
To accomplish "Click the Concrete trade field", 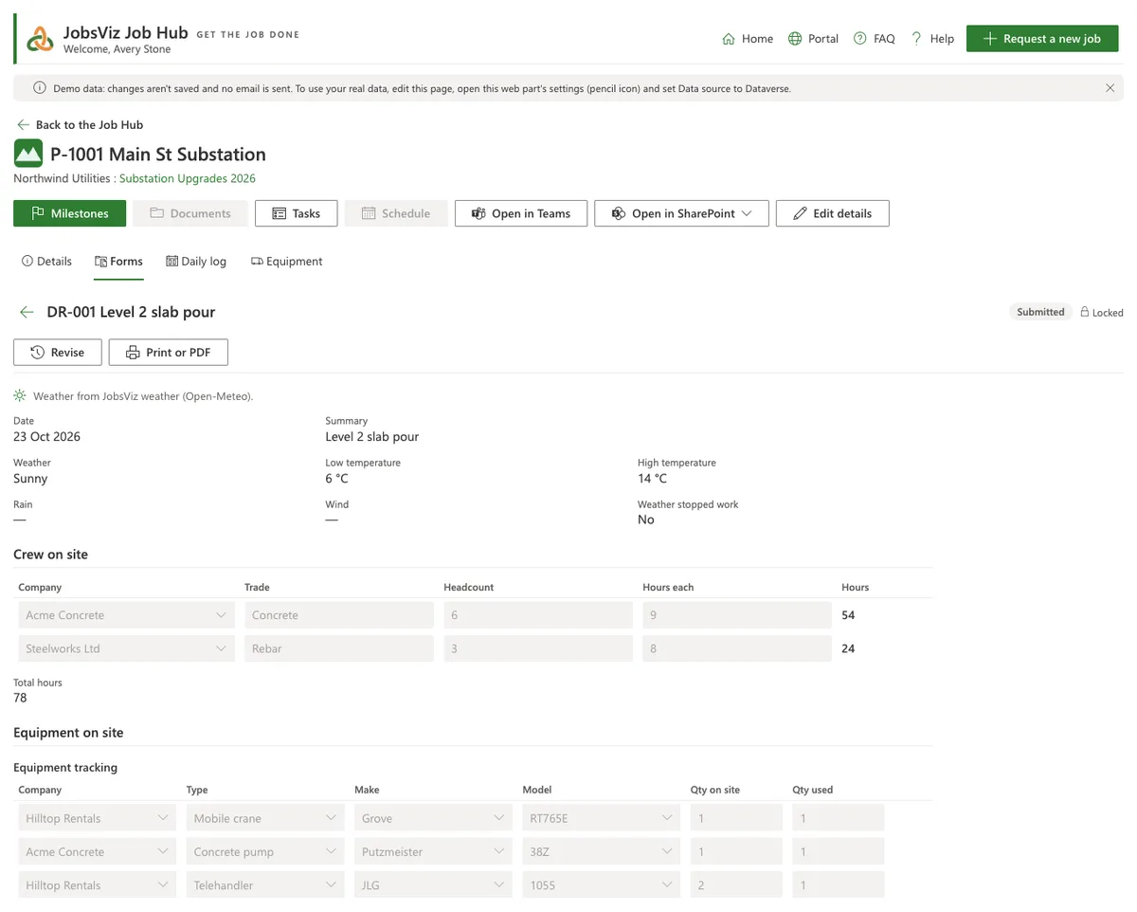I will [339, 615].
